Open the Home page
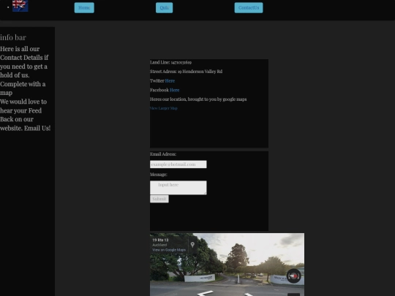The image size is (395, 296). (x=84, y=8)
